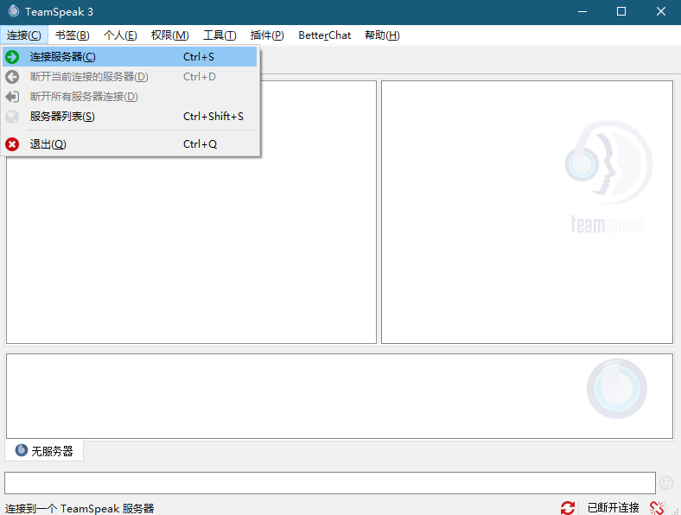Open the 帮助(H) help menu

pyautogui.click(x=382, y=35)
